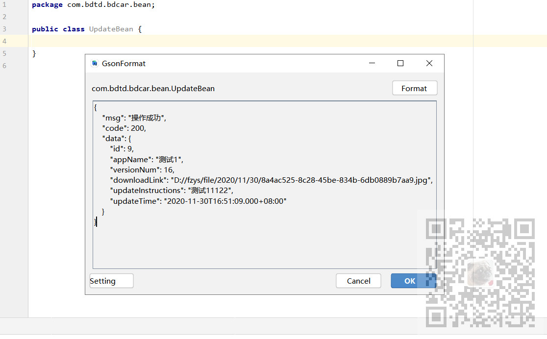Click the com.bdtd.bdcar.bean.UpdateBean dialog label

pos(153,89)
